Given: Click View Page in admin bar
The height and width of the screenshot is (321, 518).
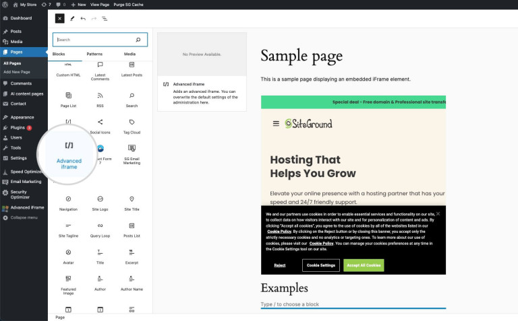Looking at the screenshot, I should pos(100,5).
